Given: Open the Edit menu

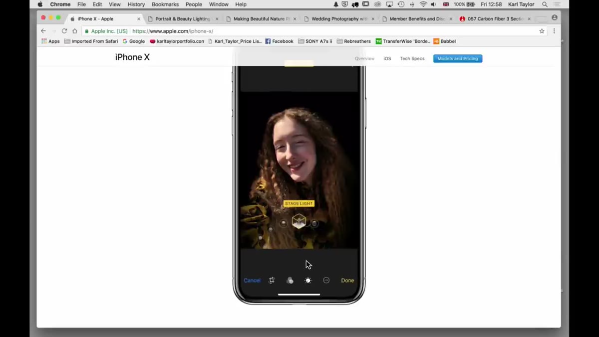Looking at the screenshot, I should (x=97, y=4).
